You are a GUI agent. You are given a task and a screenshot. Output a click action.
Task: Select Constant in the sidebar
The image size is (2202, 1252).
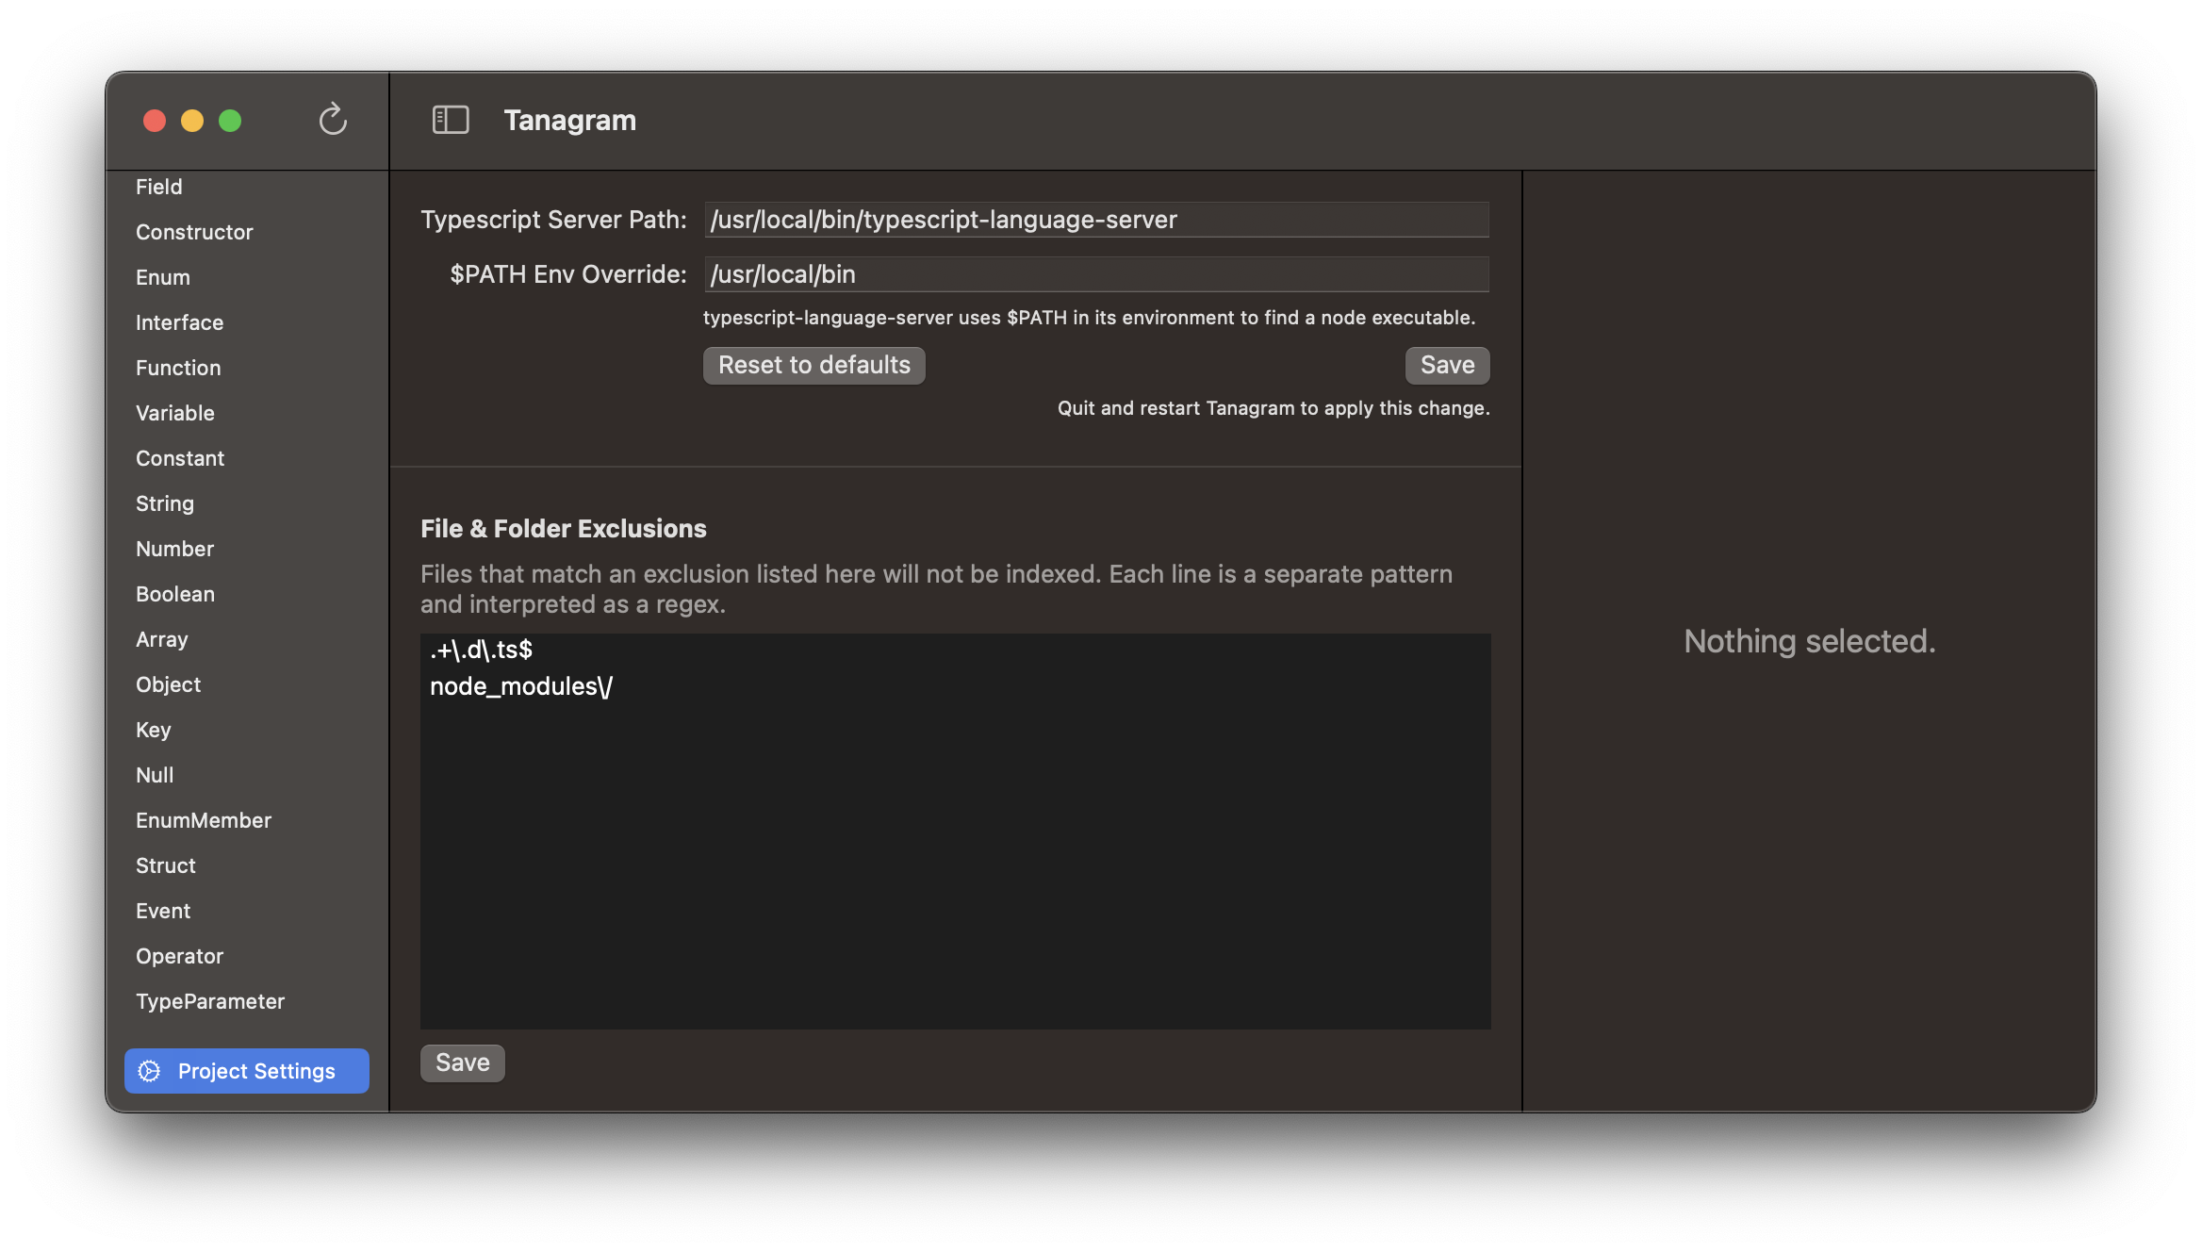click(180, 458)
